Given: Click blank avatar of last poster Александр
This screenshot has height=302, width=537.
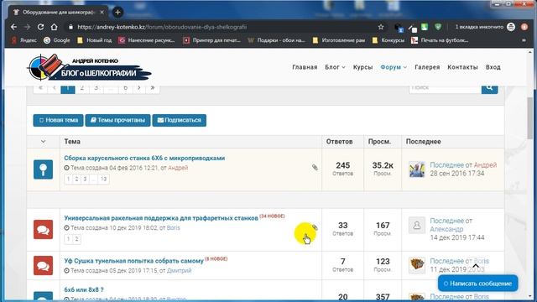Looking at the screenshot, I should pos(417,226).
